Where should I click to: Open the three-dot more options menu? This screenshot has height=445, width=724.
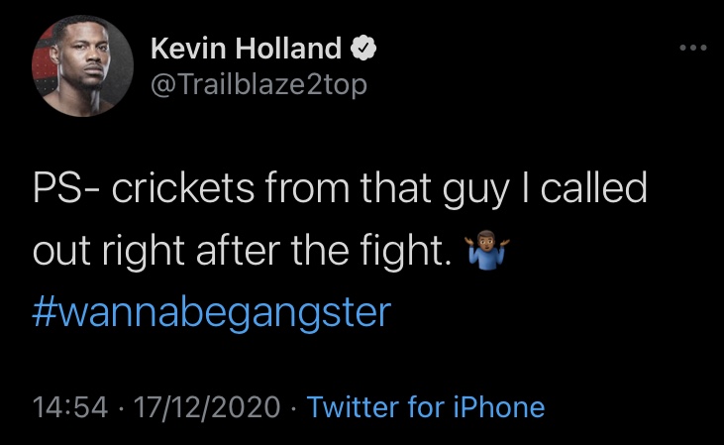pyautogui.click(x=693, y=48)
